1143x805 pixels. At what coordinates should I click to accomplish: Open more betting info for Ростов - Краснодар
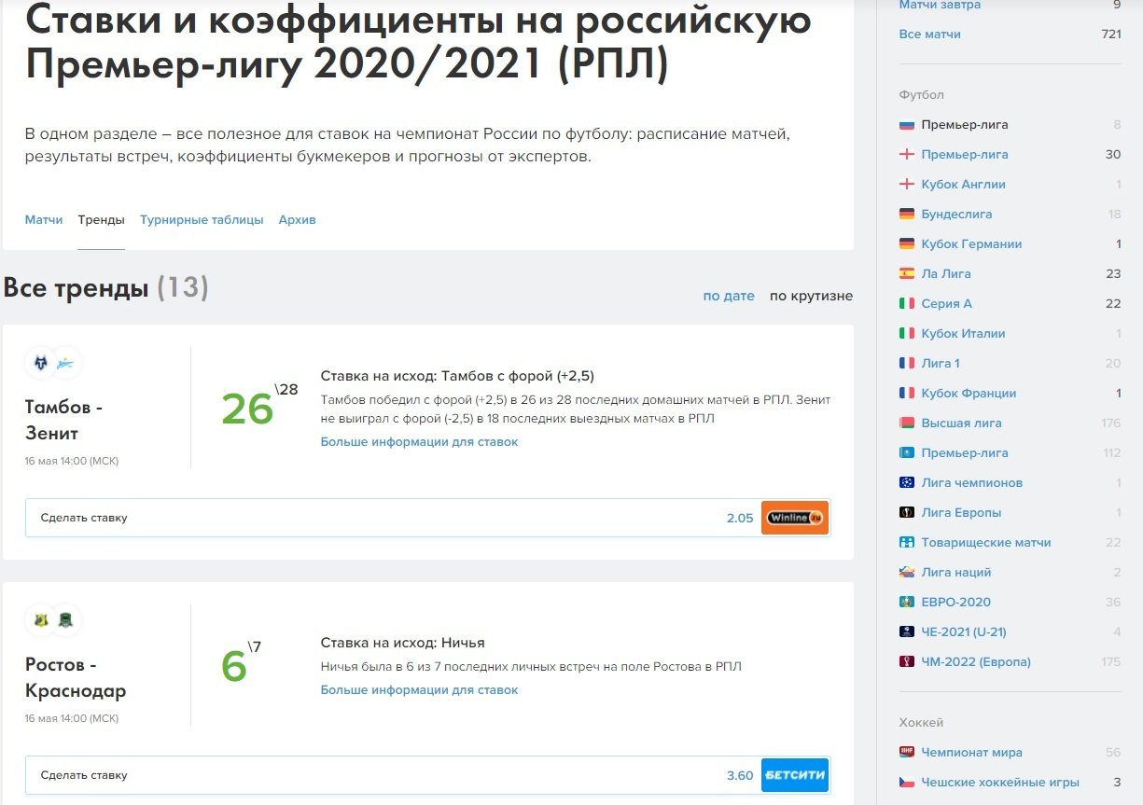419,690
